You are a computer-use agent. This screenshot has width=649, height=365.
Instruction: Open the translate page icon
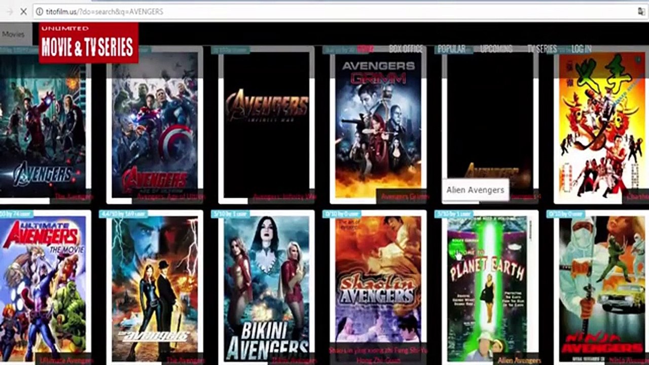[641, 11]
